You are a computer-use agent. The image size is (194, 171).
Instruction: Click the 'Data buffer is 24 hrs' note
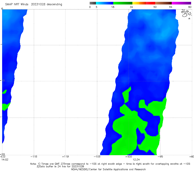60,167
